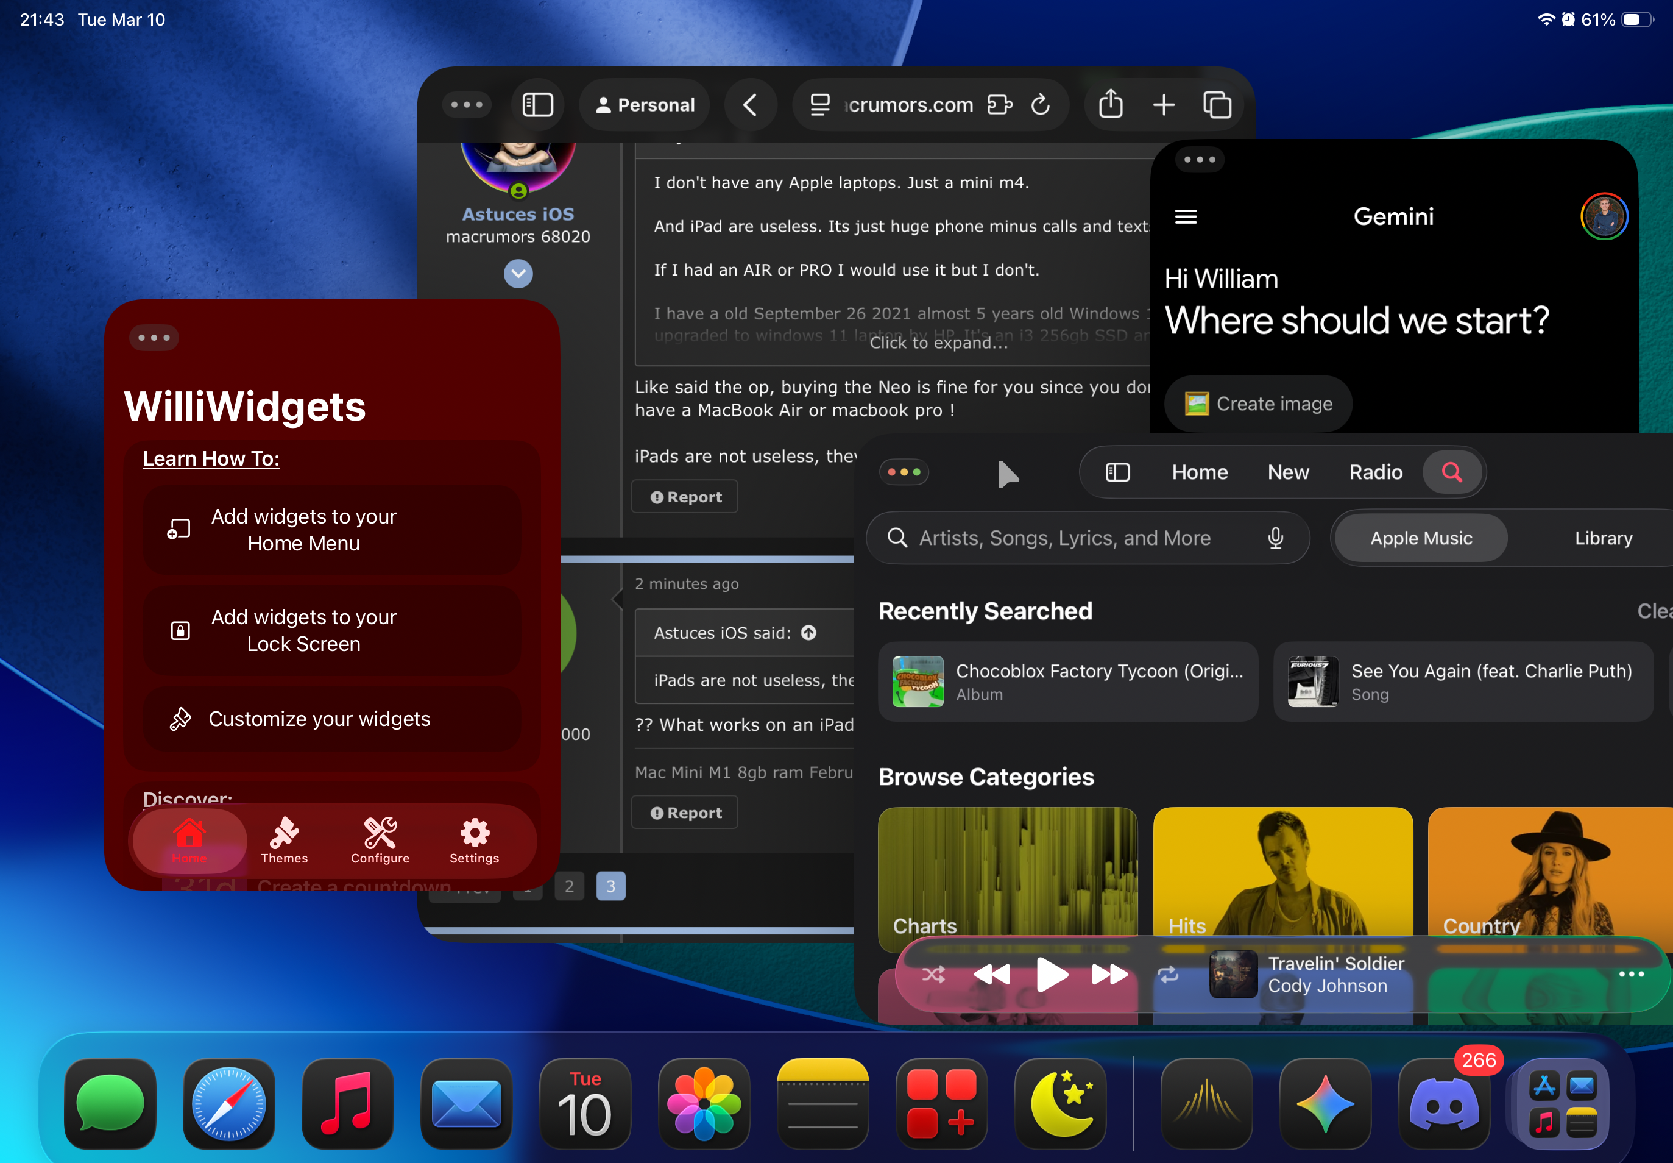1673x1163 pixels.
Task: Open Add widgets to your Lock Screen guide
Action: [x=332, y=630]
